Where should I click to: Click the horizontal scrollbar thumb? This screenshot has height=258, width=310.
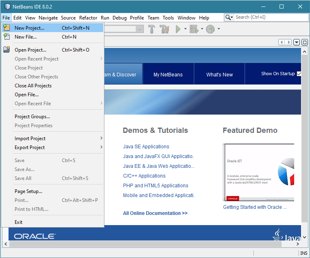[x=145, y=244]
